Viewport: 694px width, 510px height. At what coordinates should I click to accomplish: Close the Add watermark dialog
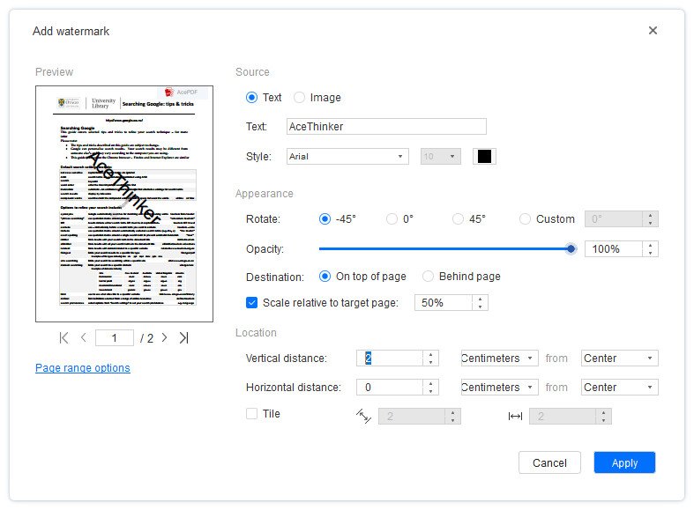click(x=653, y=31)
